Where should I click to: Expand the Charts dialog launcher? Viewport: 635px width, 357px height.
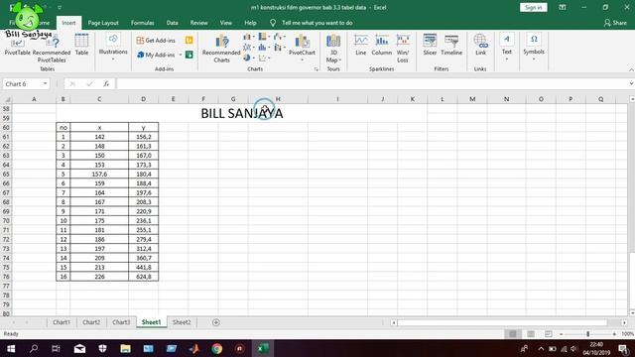(317, 69)
